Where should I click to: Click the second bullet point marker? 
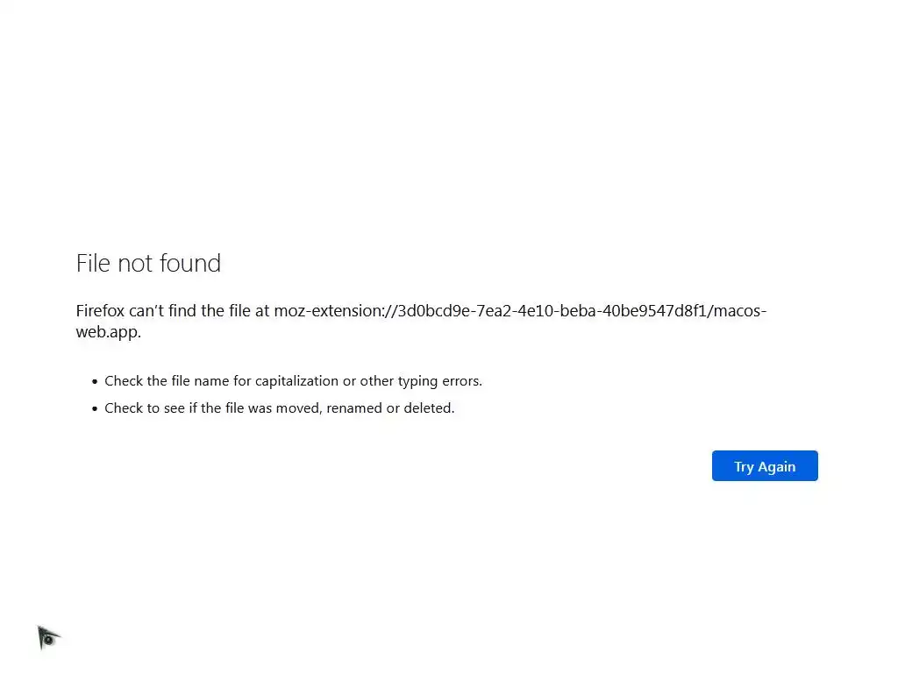pyautogui.click(x=95, y=408)
